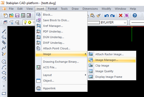Click the ACIS export toolbar icon
Viewport: 144px width, 97px height.
point(29,15)
